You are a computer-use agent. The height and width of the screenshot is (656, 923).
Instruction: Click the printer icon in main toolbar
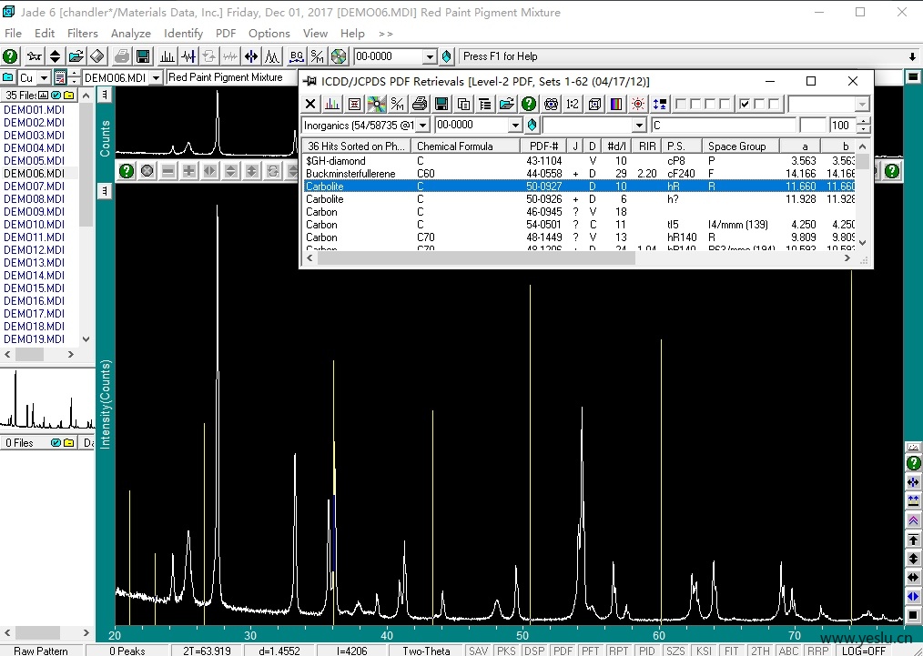pyautogui.click(x=122, y=56)
